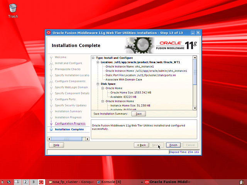247x185 pixels.
Task: Switch to virtual desktop 2
Action: 25,182
